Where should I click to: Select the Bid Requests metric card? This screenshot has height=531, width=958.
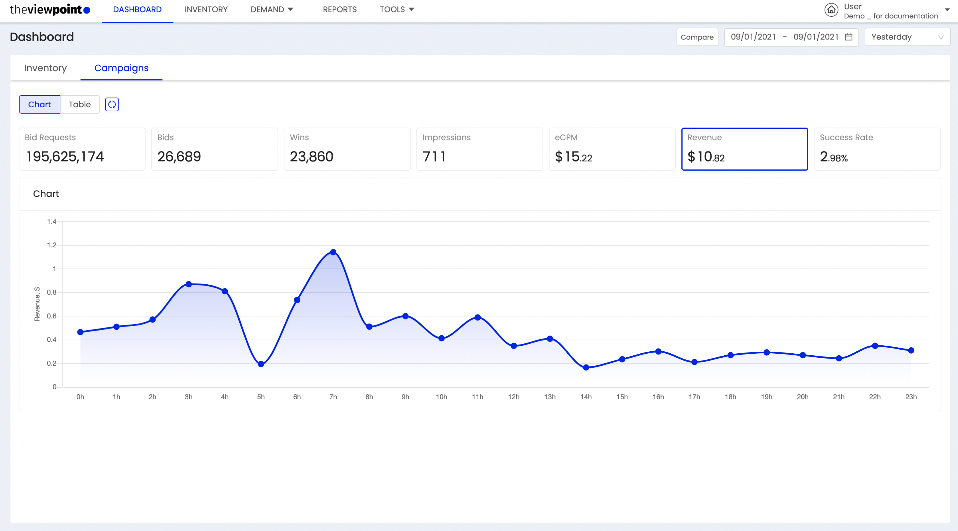(82, 149)
